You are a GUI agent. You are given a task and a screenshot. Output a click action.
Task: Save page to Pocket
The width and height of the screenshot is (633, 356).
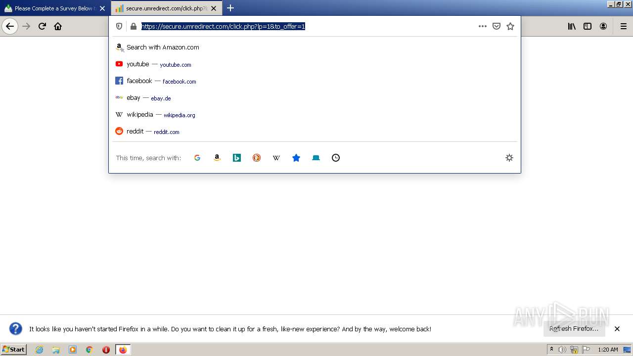point(497,26)
